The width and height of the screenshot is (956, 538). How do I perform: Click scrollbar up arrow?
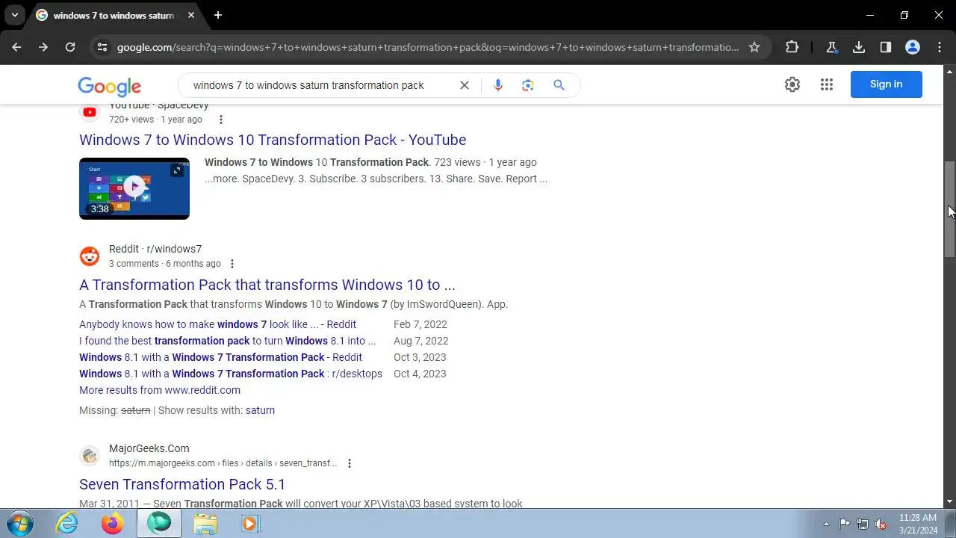(949, 72)
